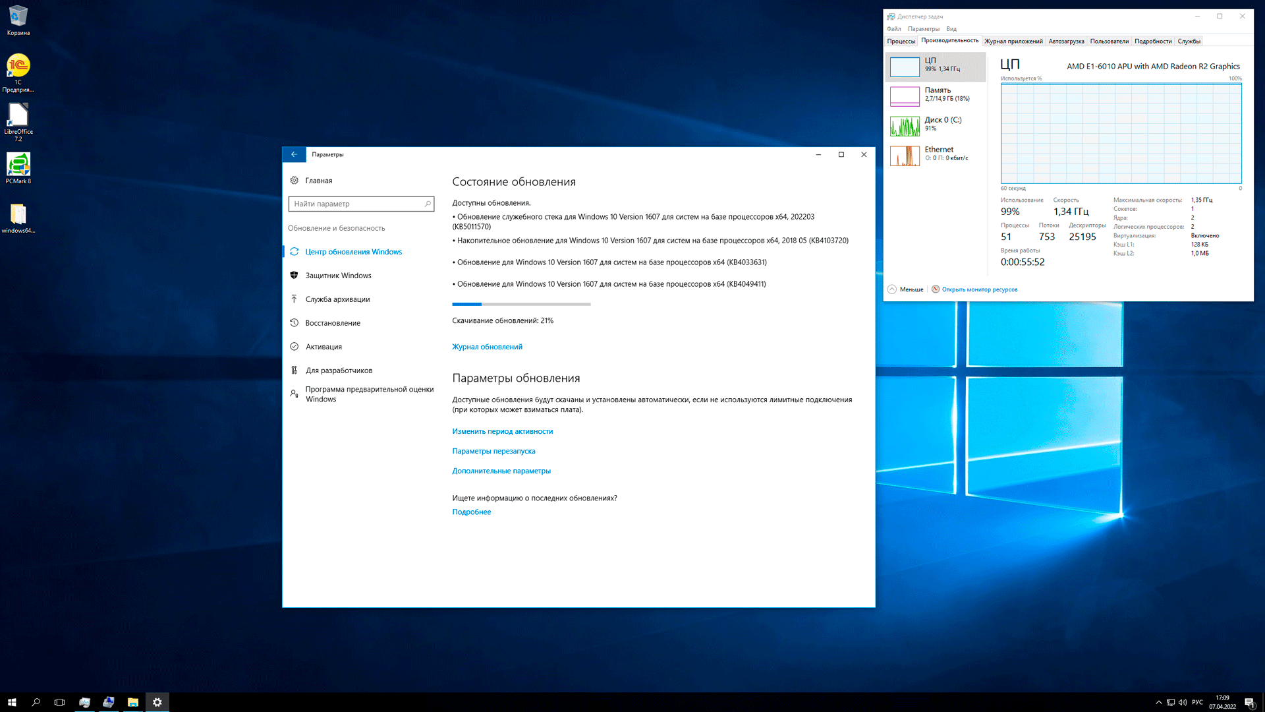This screenshot has height=712, width=1265.
Task: Switch to the Автозагрузка tab
Action: (1066, 42)
